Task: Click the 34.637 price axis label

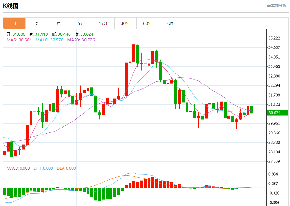Action: point(274,47)
